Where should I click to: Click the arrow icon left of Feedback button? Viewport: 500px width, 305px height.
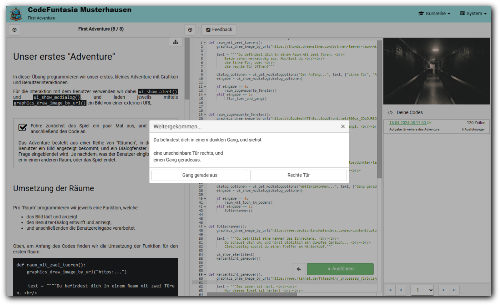[x=190, y=30]
